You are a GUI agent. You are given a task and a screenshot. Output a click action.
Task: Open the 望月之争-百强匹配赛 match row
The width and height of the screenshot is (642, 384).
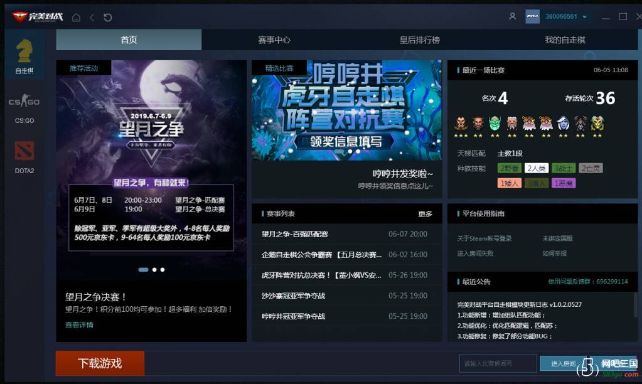tap(347, 234)
